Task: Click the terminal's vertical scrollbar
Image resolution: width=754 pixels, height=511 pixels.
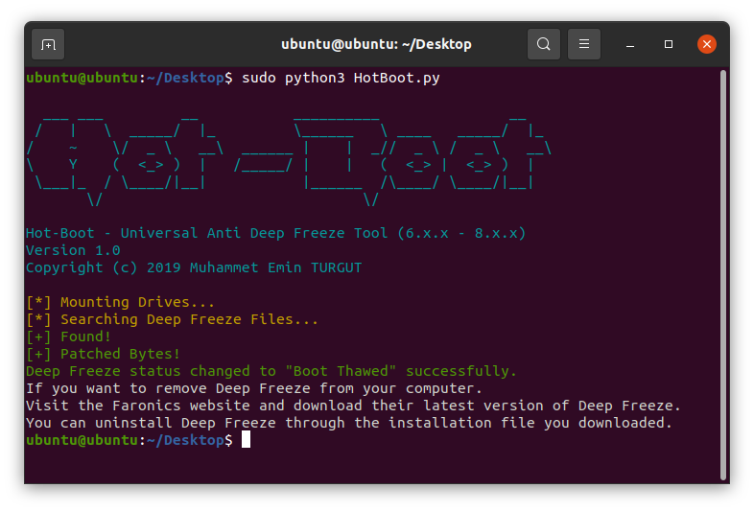Action: tap(722, 275)
